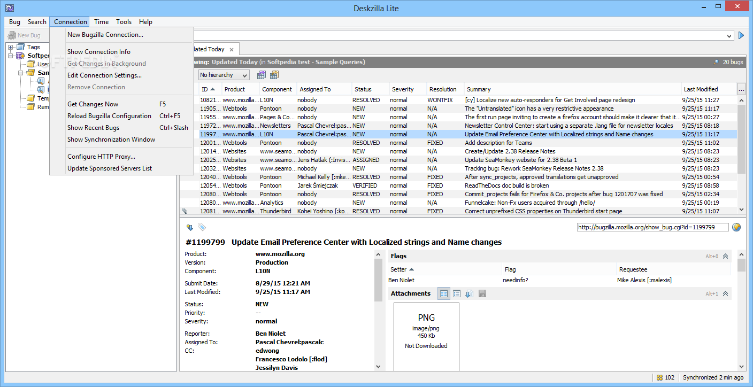The height and width of the screenshot is (387, 753).
Task: Open the No hierarchy dropdown
Action: [x=224, y=75]
